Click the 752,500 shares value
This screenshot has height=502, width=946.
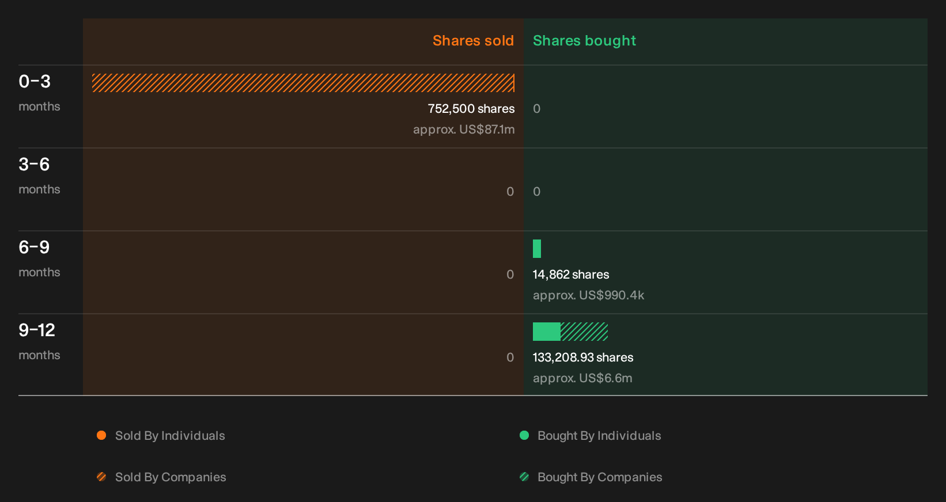click(x=471, y=109)
